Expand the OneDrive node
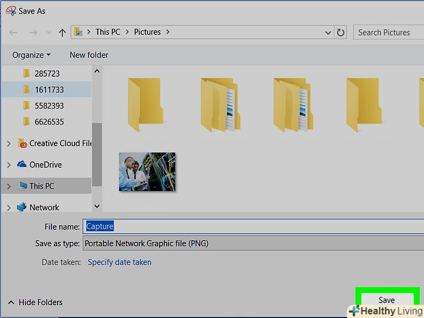 pyautogui.click(x=9, y=165)
